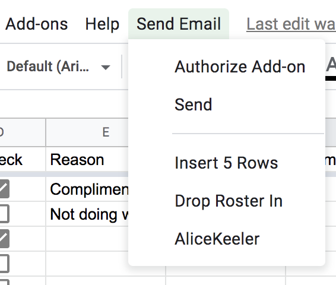Expand the Default (Ari...) font dropdown
Viewport: 336px width, 285px height.
click(x=59, y=66)
